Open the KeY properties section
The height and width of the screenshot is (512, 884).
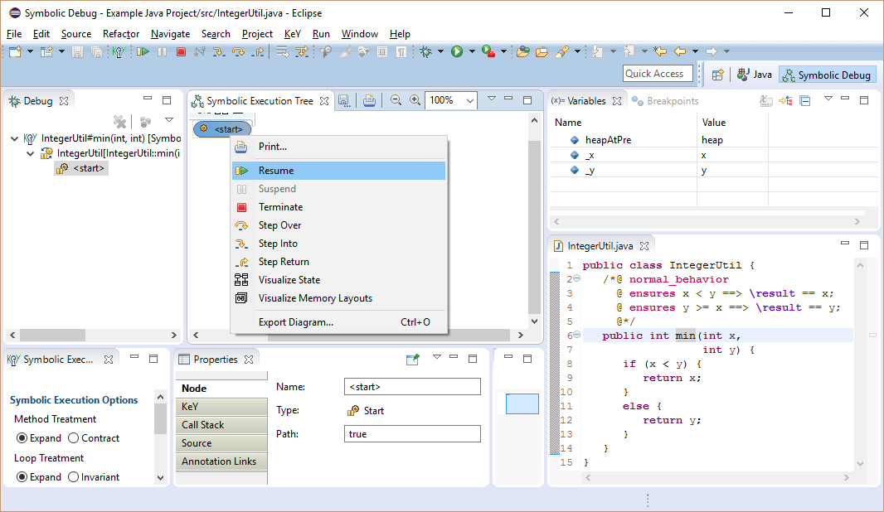point(221,407)
